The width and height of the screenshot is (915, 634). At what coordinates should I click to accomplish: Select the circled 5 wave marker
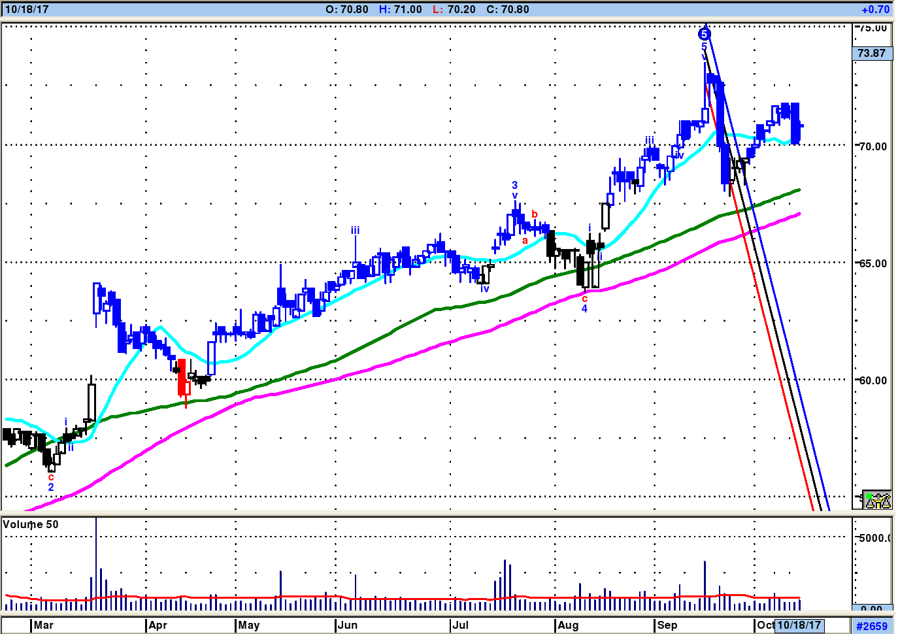(704, 34)
